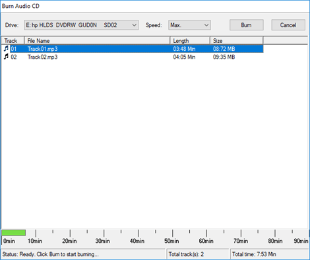Sort the list by Track column header
310x260 pixels.
click(13, 41)
